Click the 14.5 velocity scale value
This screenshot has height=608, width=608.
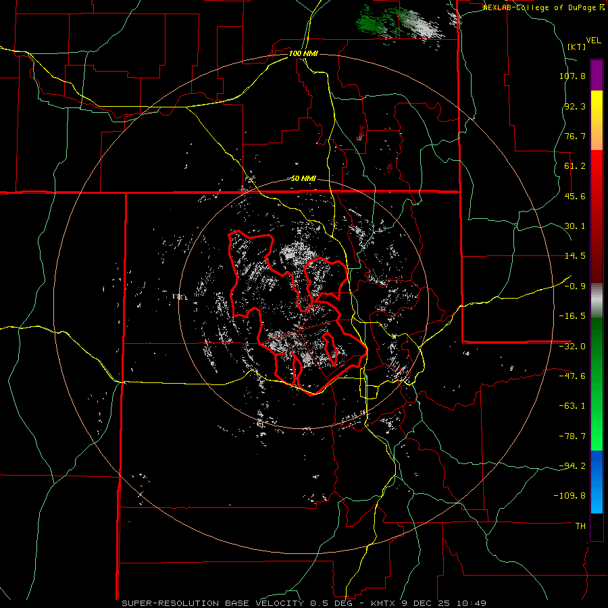tap(575, 256)
